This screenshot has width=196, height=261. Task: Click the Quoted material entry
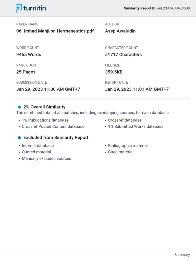pos(36,152)
